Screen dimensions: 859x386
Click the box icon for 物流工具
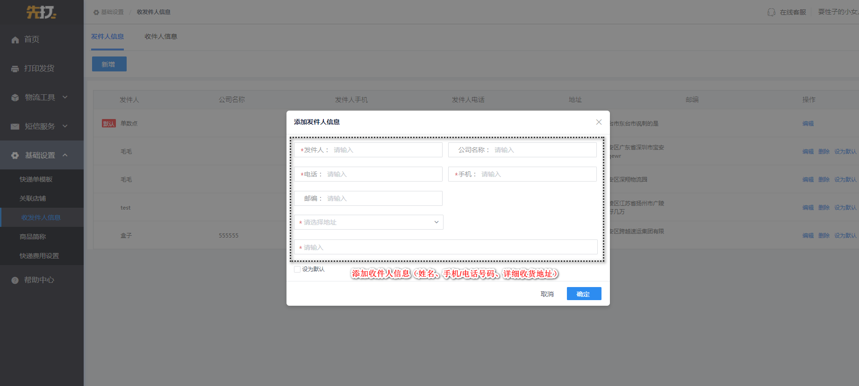[15, 98]
